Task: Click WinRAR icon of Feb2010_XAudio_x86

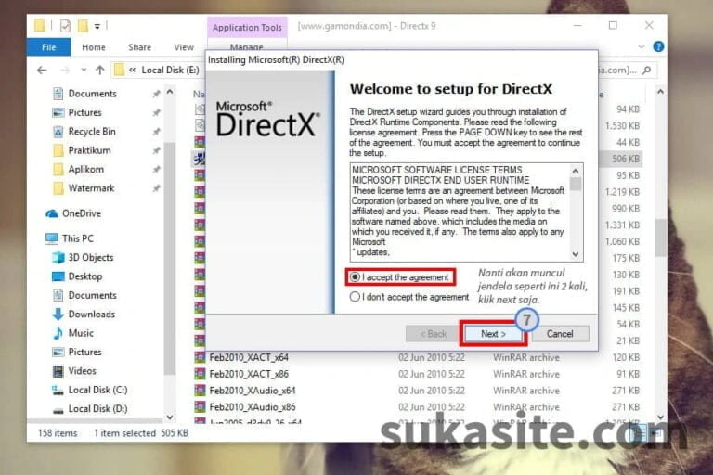Action: 200,407
